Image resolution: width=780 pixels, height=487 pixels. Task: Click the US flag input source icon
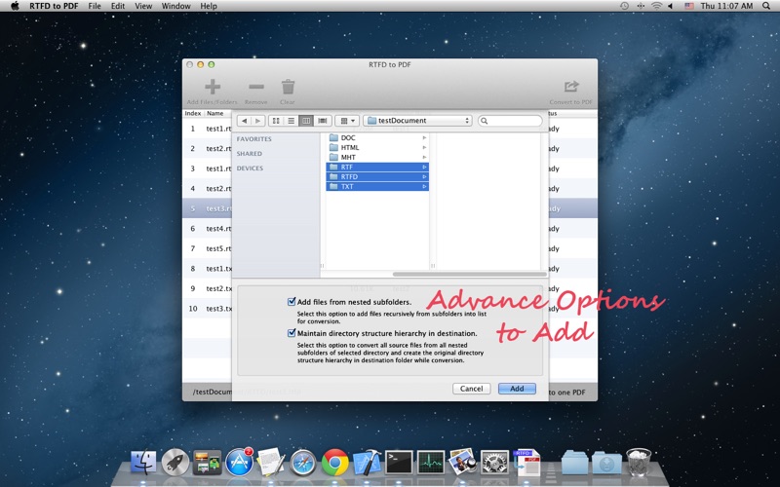point(689,6)
